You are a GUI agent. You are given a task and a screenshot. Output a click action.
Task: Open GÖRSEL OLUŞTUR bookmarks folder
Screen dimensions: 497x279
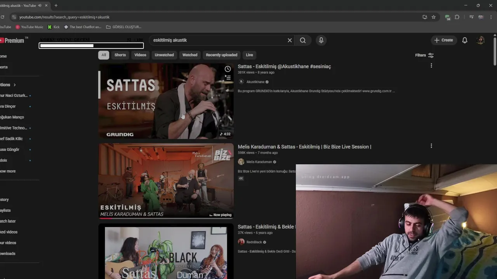tap(123, 27)
